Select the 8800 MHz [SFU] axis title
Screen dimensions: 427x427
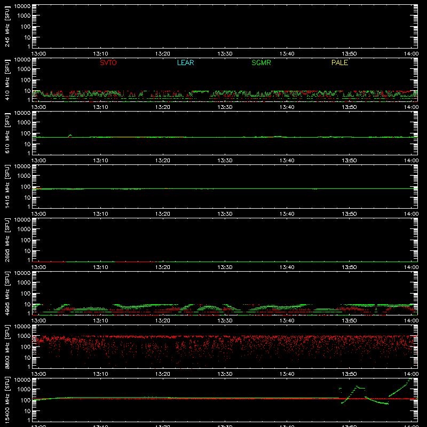7,346
